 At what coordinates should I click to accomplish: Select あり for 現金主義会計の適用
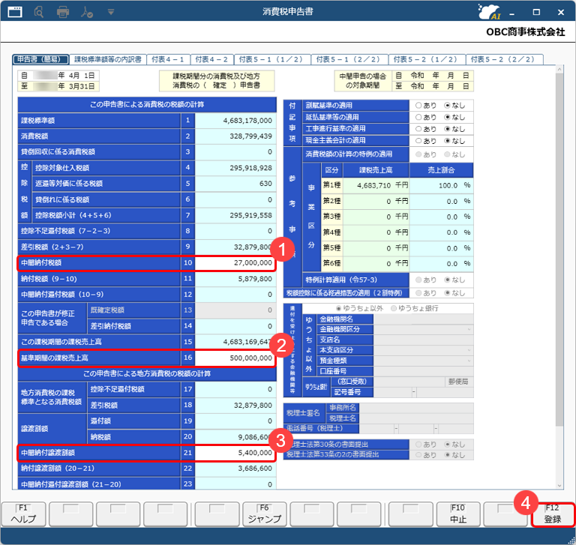pos(418,141)
